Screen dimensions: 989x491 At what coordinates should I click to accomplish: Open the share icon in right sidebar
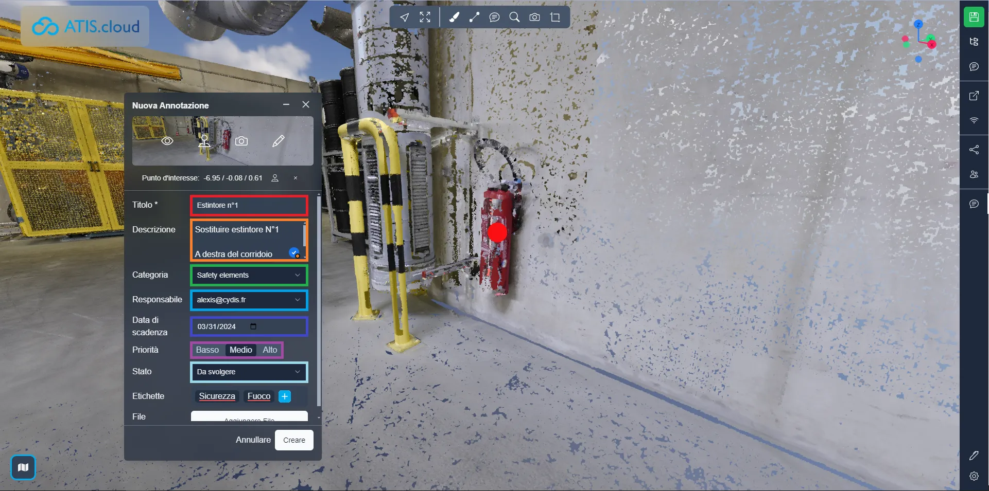pos(974,150)
